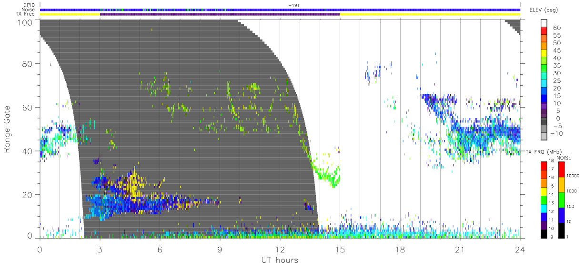Click the 18 tick on UT hours axis

pyautogui.click(x=400, y=250)
